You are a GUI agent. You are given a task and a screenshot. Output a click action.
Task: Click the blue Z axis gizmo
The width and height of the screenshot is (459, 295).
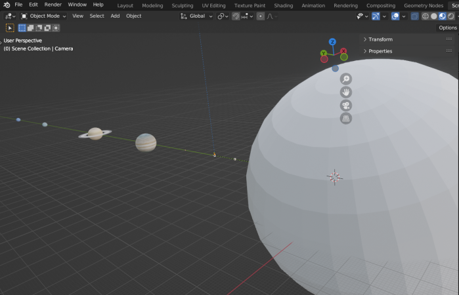coord(332,42)
